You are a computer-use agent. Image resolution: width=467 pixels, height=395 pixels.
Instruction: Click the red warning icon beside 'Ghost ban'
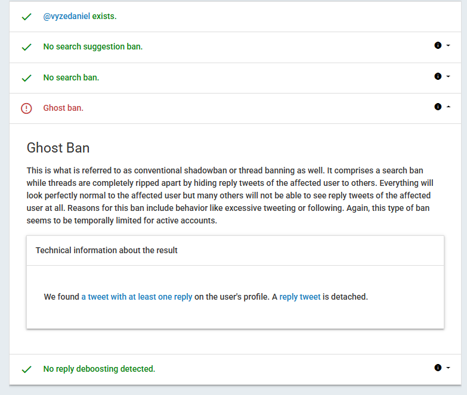click(x=26, y=108)
